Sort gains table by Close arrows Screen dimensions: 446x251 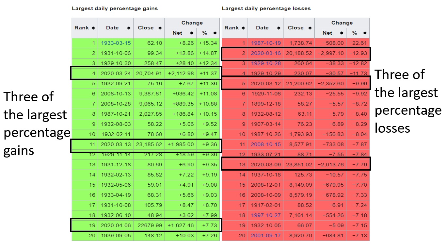[x=160, y=28]
